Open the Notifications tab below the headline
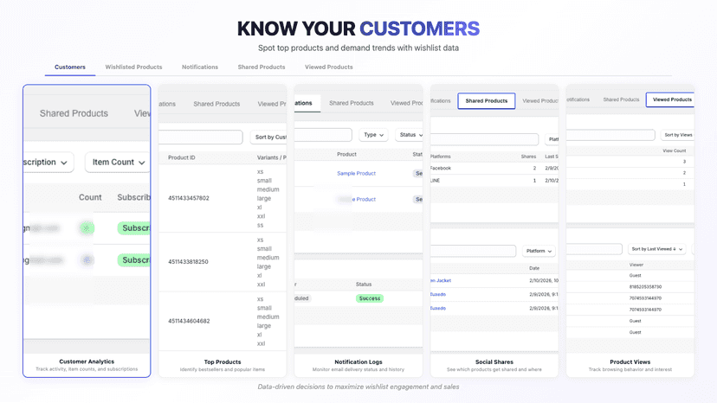This screenshot has height=403, width=717. 200,67
